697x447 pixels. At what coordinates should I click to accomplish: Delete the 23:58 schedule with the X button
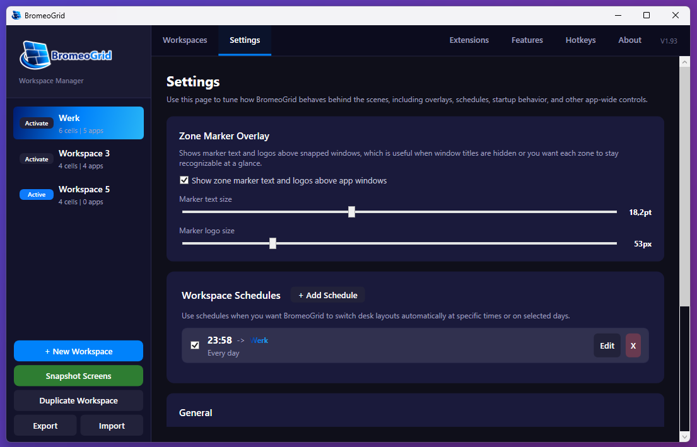click(633, 345)
